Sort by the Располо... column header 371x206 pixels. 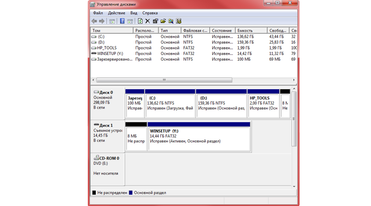pyautogui.click(x=146, y=30)
